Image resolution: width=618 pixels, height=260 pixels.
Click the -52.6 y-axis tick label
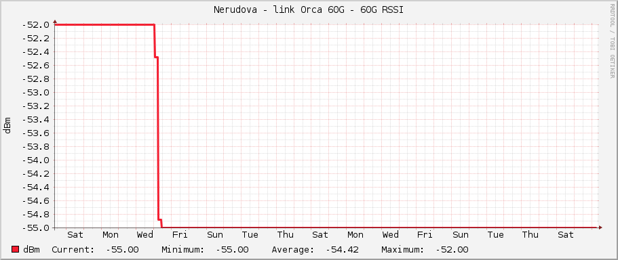[35, 66]
